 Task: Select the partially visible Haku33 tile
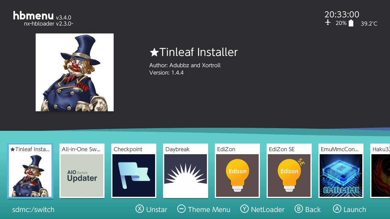[380, 171]
